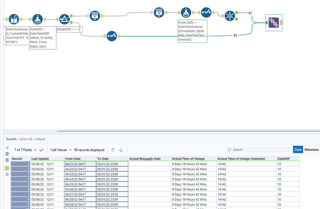Click the 60 records displayed text
The width and height of the screenshot is (320, 209).
(x=89, y=150)
